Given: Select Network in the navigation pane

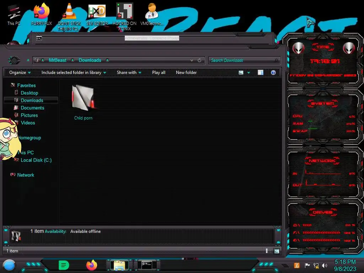Looking at the screenshot, I should pyautogui.click(x=26, y=175).
